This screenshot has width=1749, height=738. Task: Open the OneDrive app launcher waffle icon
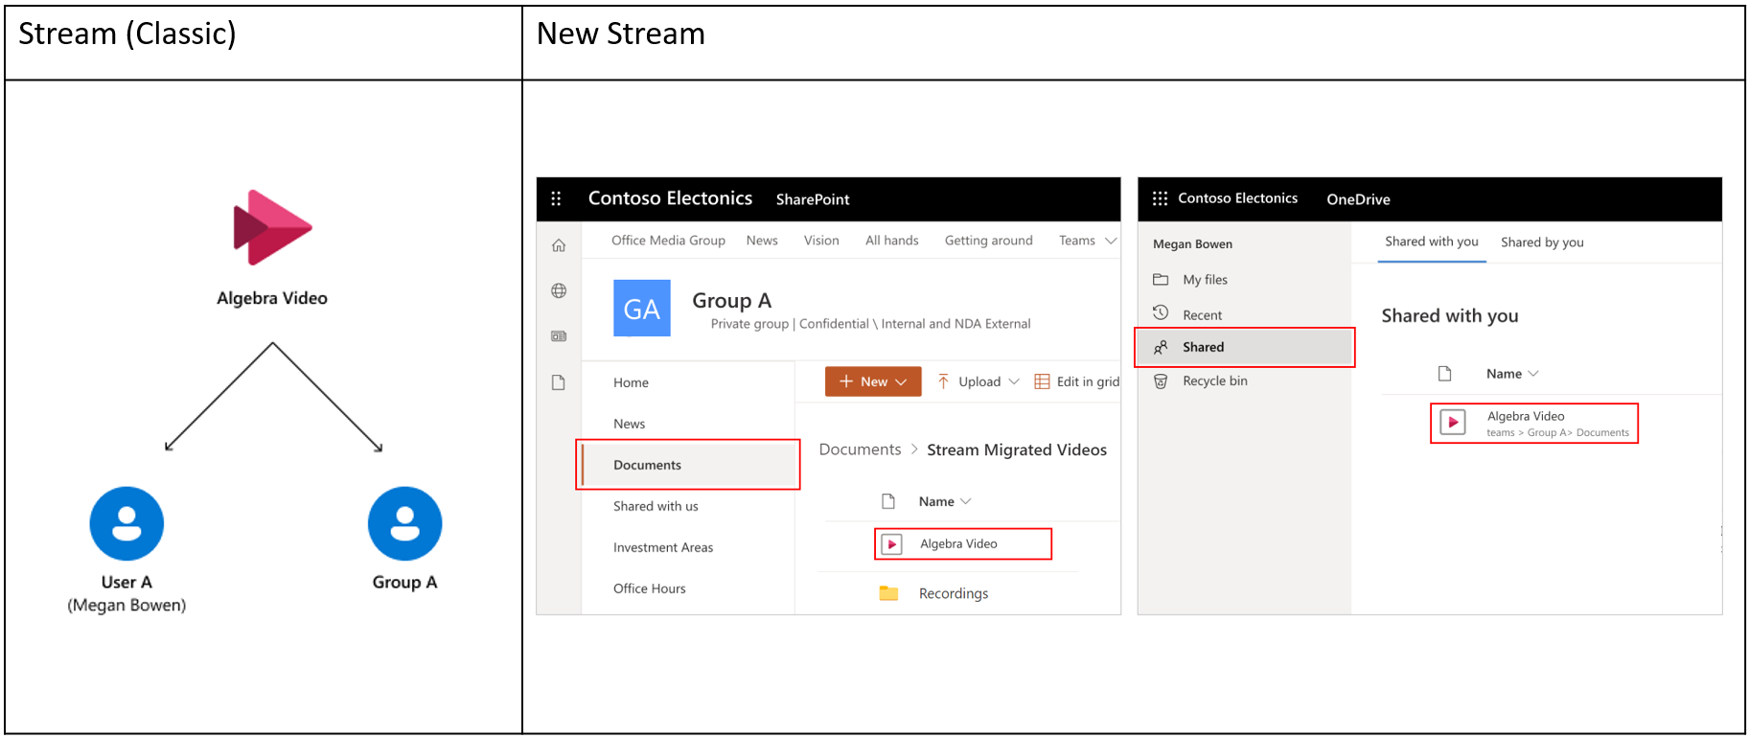1160,198
